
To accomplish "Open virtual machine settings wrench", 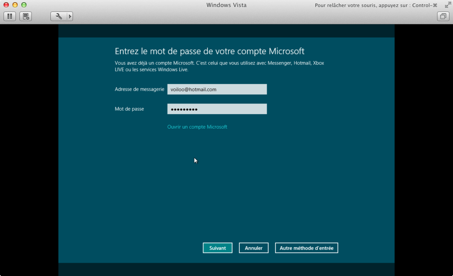I will 58,16.
